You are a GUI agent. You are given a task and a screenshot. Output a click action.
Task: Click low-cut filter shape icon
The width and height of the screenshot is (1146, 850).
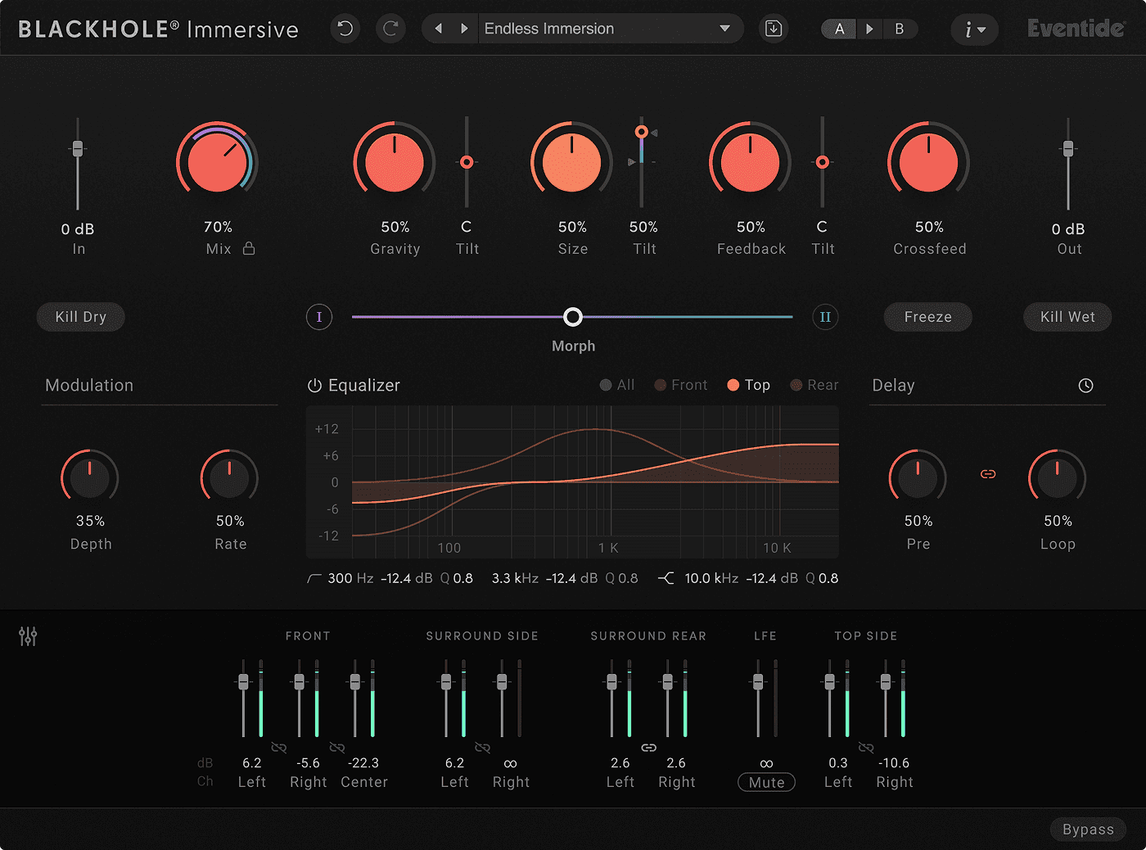coord(314,578)
